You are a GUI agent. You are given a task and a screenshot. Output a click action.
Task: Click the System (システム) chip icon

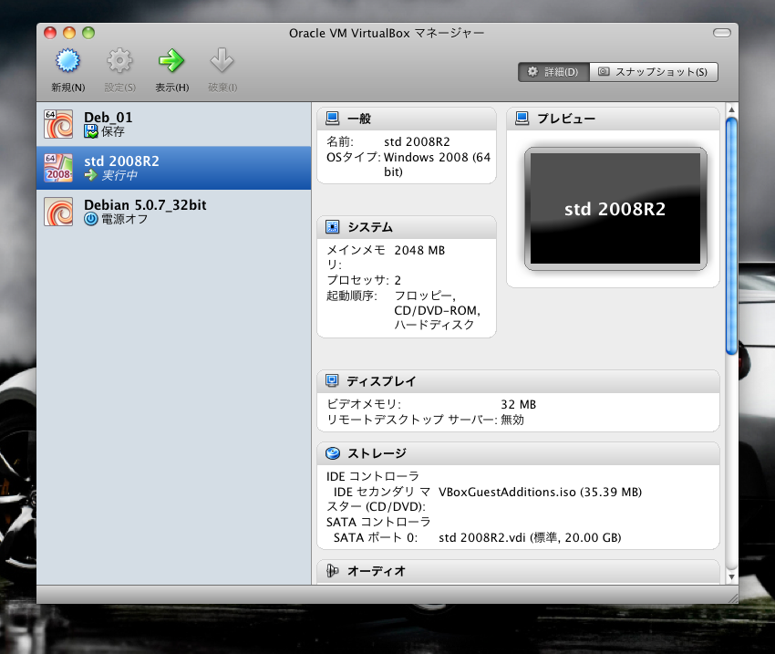click(333, 227)
